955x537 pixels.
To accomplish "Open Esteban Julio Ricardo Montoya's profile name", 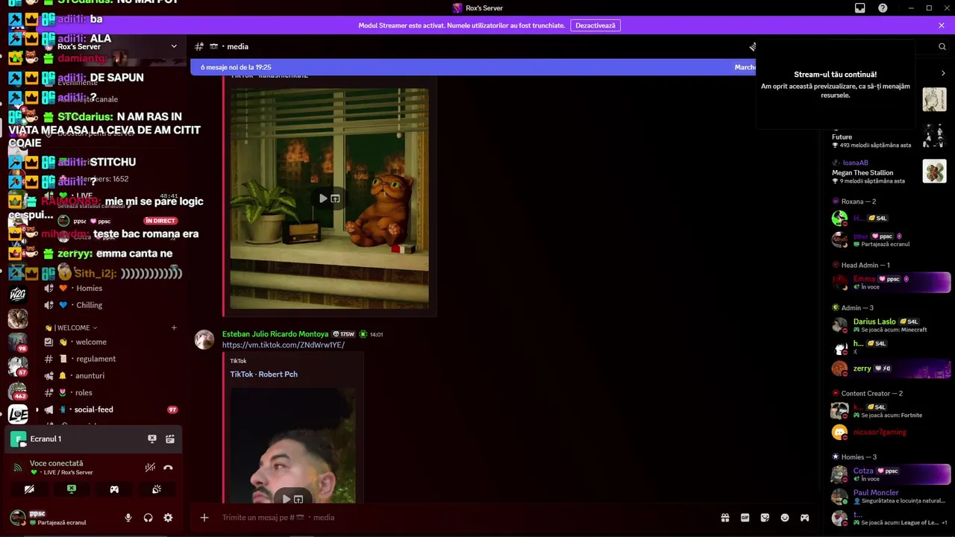I will (275, 334).
